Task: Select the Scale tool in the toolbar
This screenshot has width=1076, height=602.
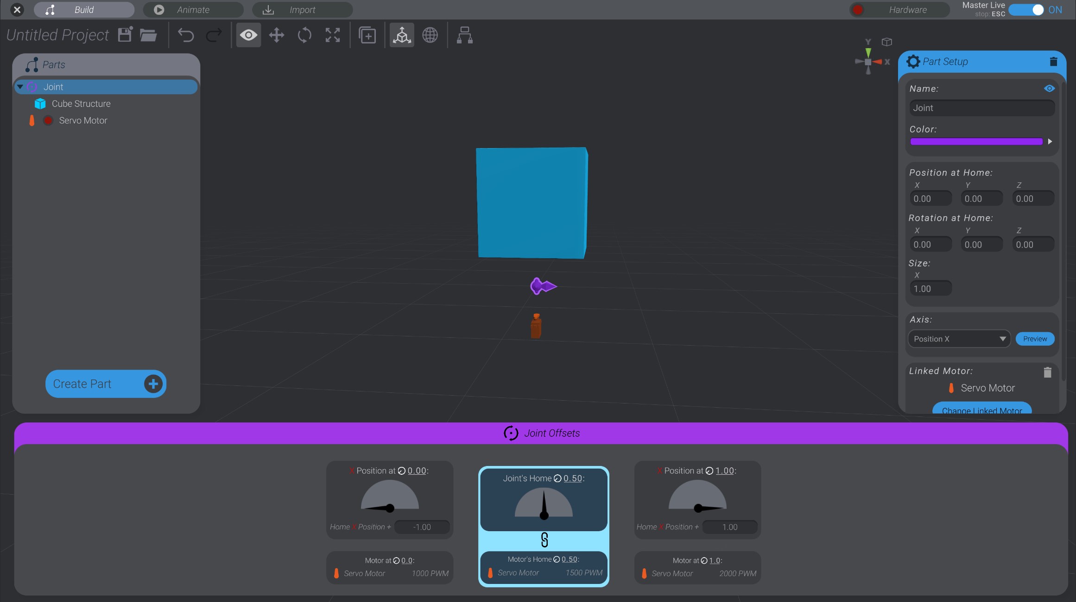Action: tap(332, 35)
